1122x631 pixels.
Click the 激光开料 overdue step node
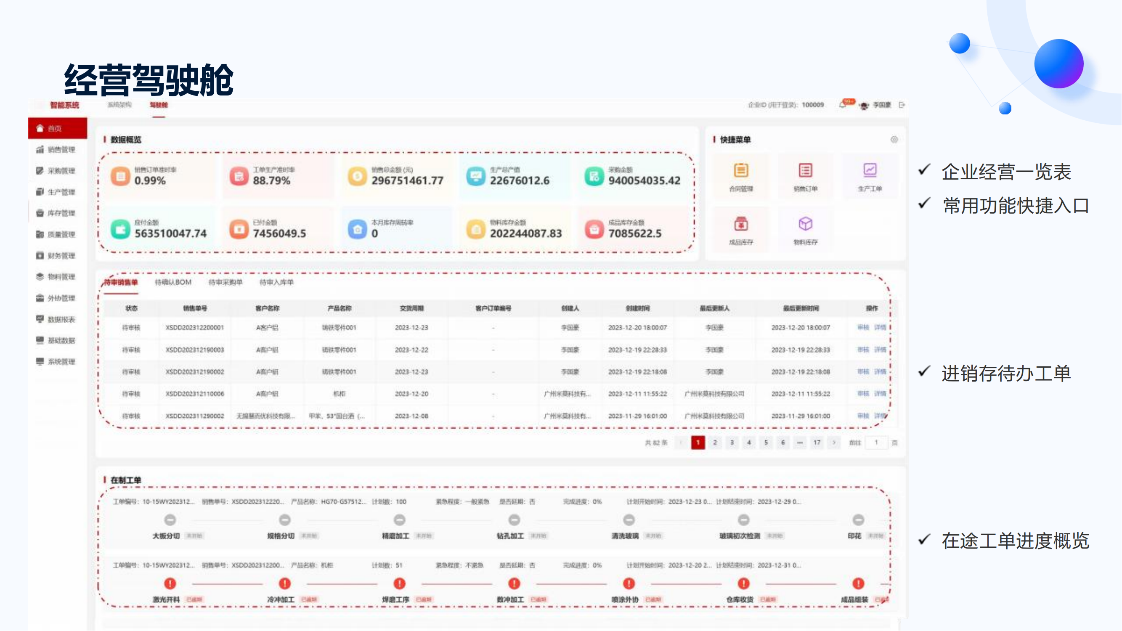pos(170,583)
